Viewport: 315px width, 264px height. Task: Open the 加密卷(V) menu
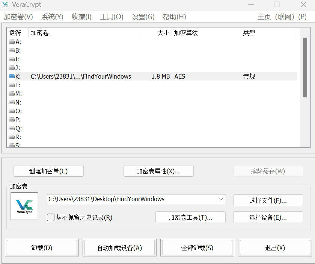click(18, 17)
